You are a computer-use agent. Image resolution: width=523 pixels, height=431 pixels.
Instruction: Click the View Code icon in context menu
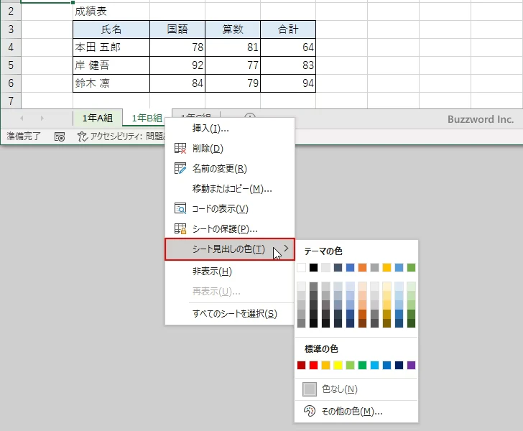click(x=180, y=208)
